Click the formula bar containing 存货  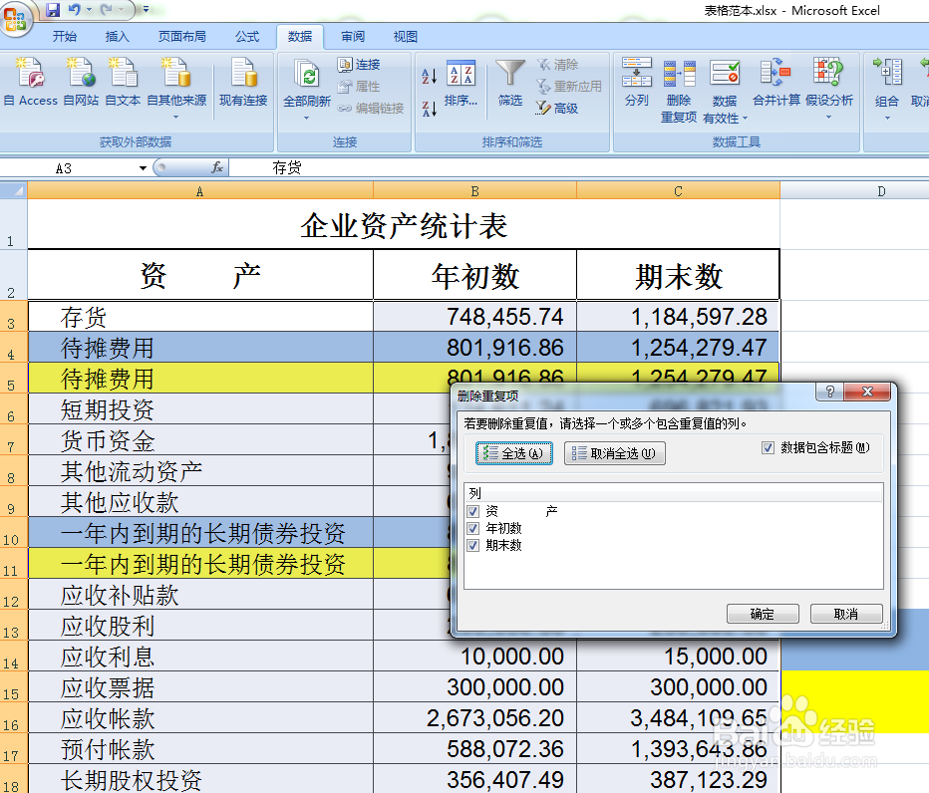pos(578,168)
